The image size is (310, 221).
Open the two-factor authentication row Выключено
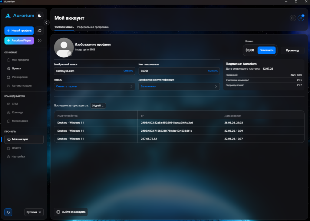(x=179, y=87)
